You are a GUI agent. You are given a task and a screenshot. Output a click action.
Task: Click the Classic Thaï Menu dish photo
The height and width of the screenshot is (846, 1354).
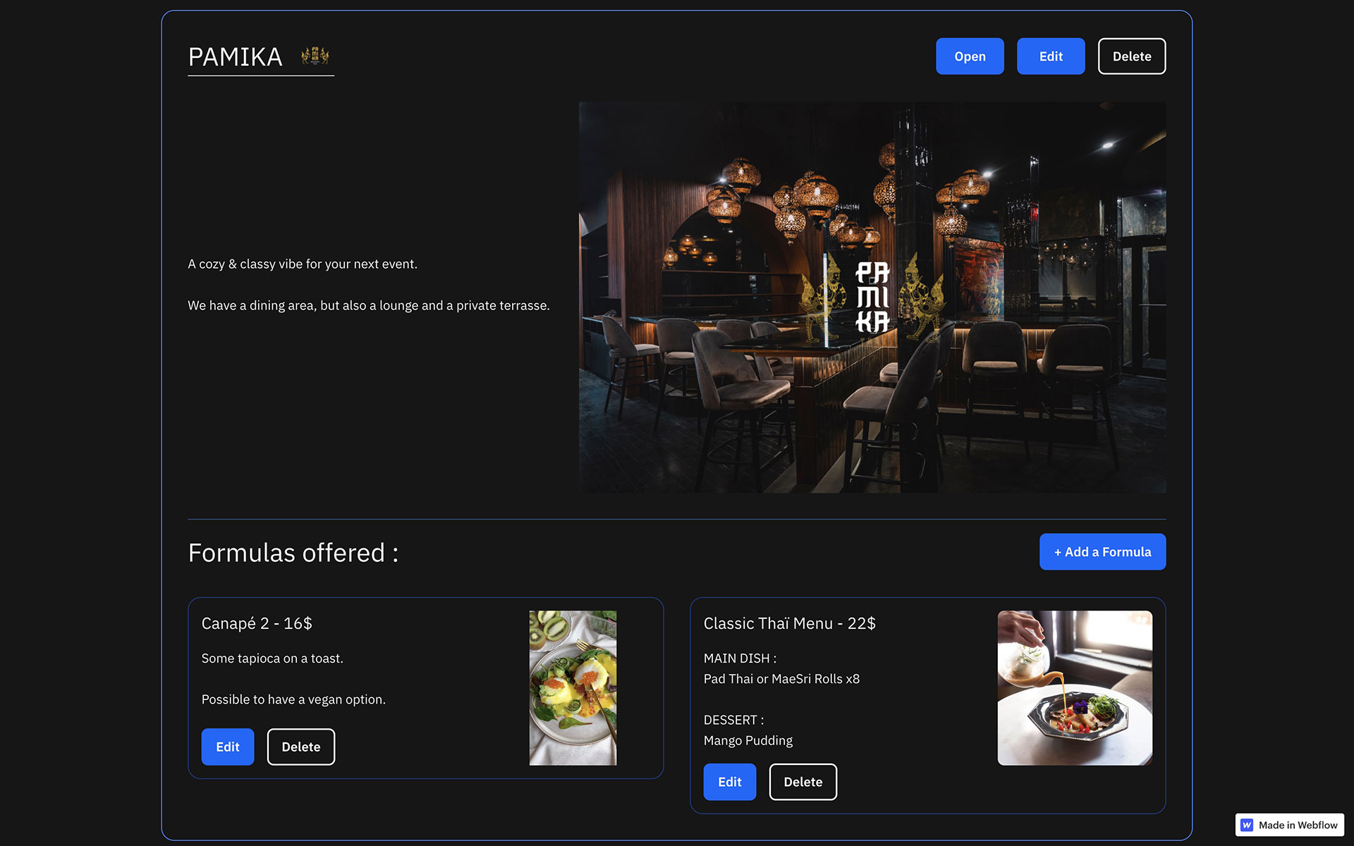pos(1074,688)
